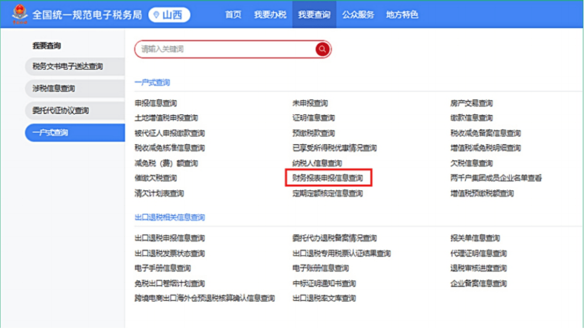Open the 纳税人信息查询 link
Viewport: 584px width, 330px height.
(x=317, y=163)
